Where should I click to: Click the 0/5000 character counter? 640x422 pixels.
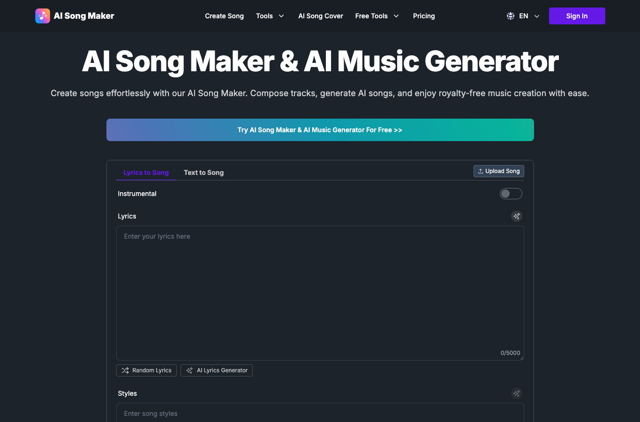[510, 353]
